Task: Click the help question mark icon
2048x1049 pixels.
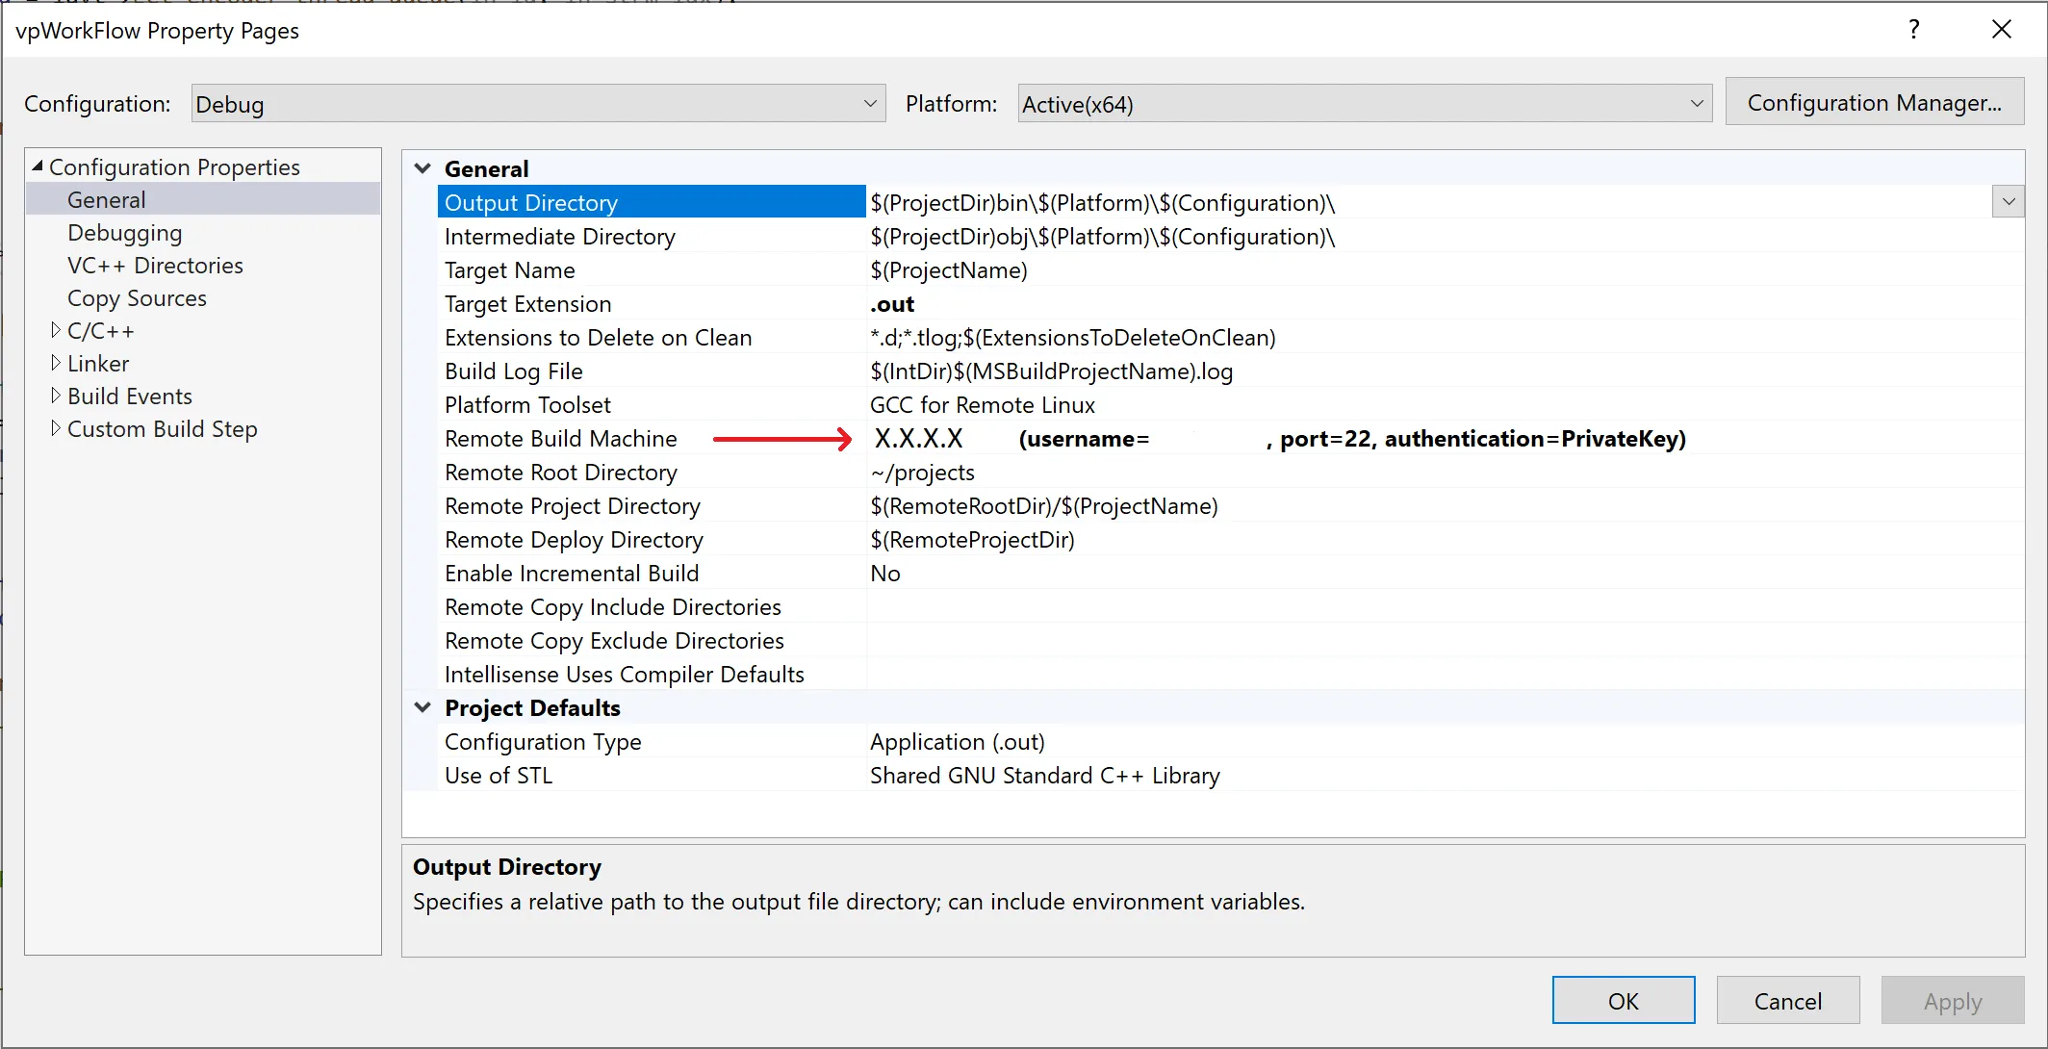Action: pyautogui.click(x=1914, y=30)
